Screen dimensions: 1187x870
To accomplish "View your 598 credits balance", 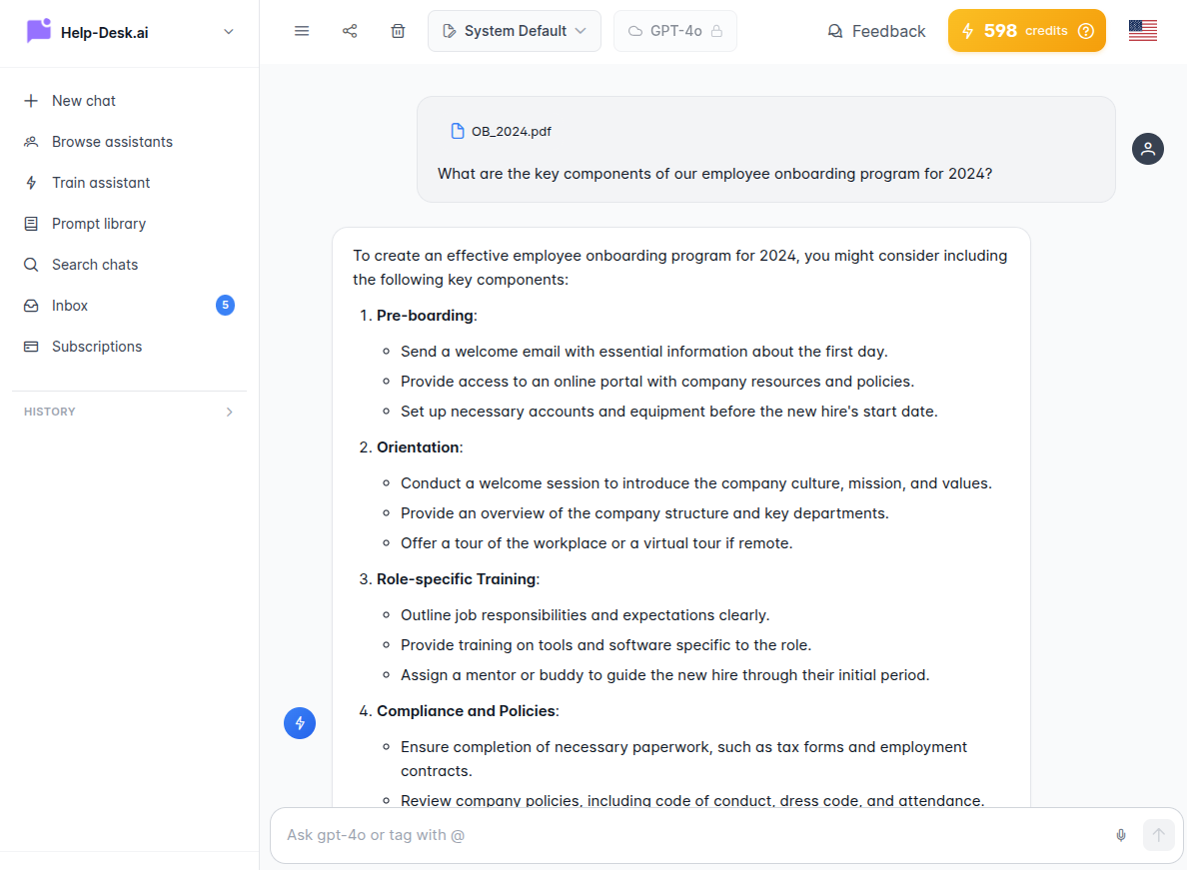I will click(x=1009, y=31).
